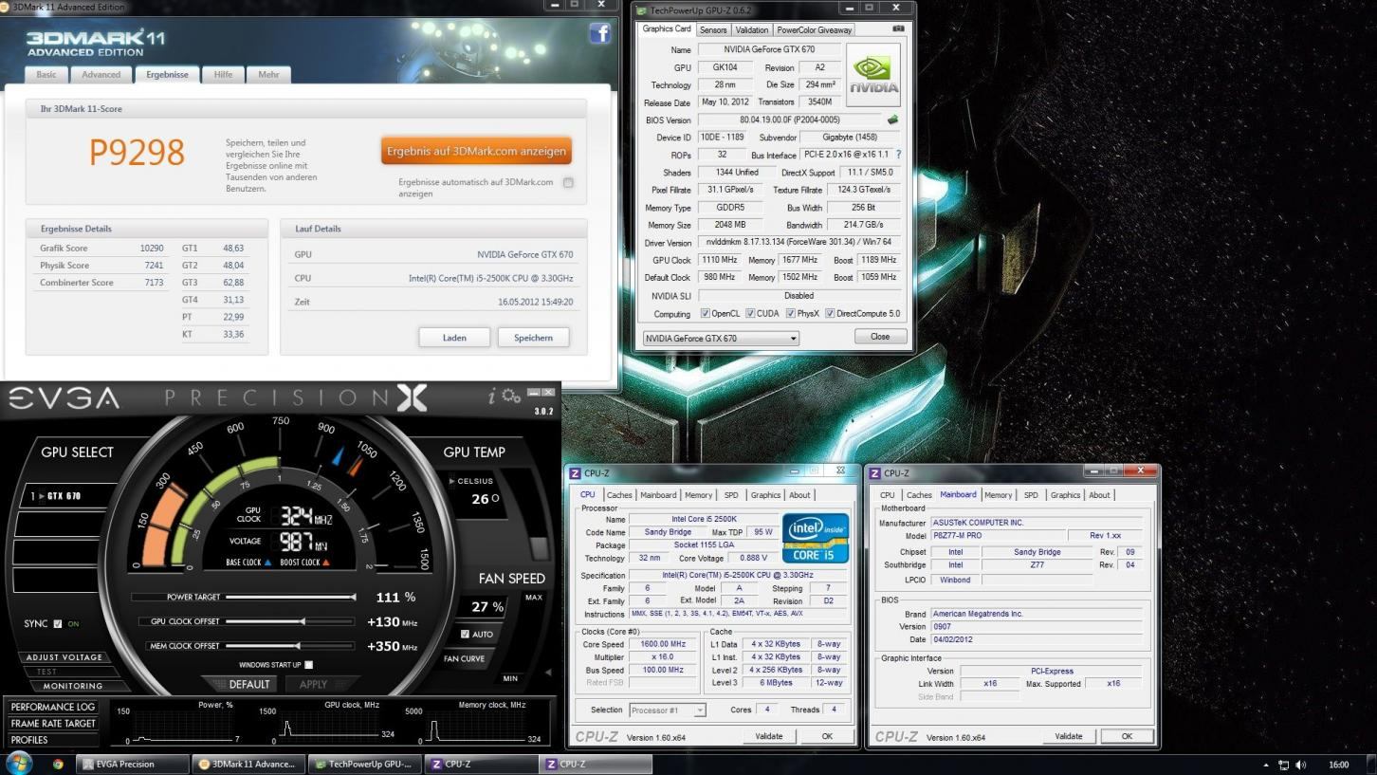Screen dimensions: 1377x775
Task: Expand the EVGA Precision side panel arrow
Action: tap(548, 672)
